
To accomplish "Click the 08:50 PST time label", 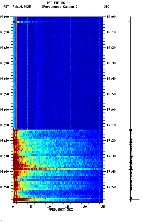I will [x=4, y=94].
